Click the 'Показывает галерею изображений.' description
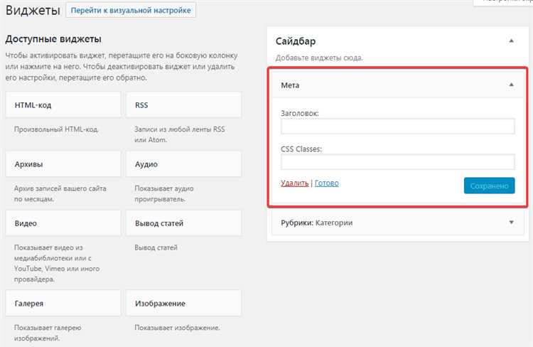This screenshot has width=533, height=347. 48,333
